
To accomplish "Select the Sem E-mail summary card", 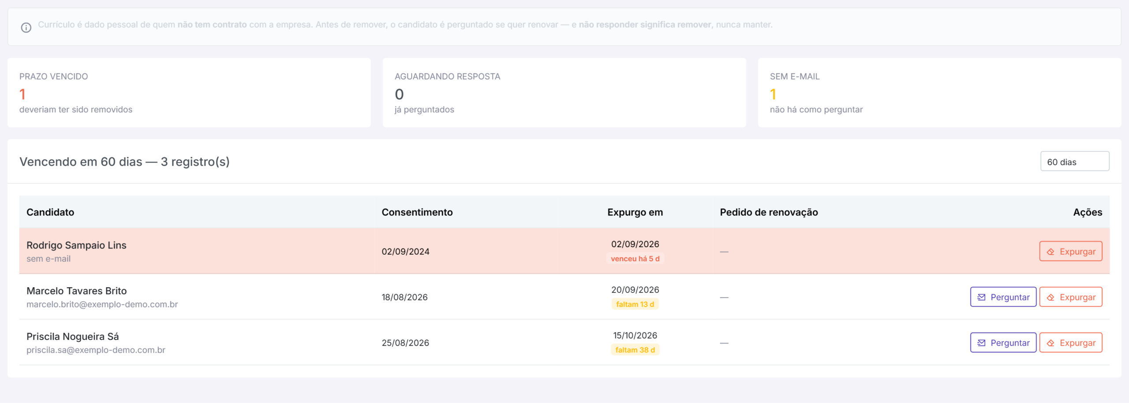I will click(940, 93).
